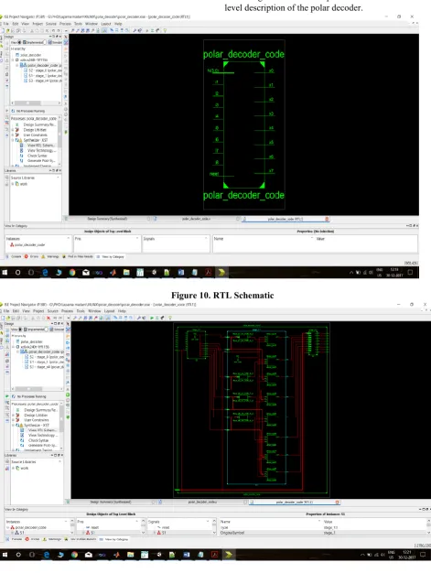Collapse polar_decoder_code in lower Instances list
The width and height of the screenshot is (431, 573).
coord(8,527)
